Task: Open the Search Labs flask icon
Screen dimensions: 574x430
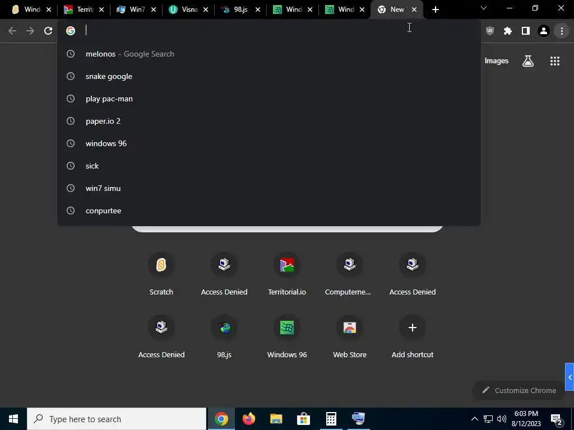Action: [x=528, y=60]
